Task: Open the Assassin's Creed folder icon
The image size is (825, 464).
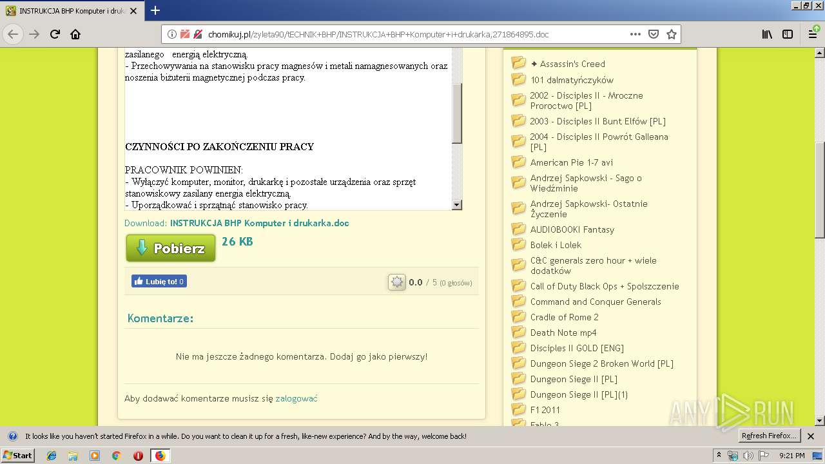Action: click(x=519, y=63)
